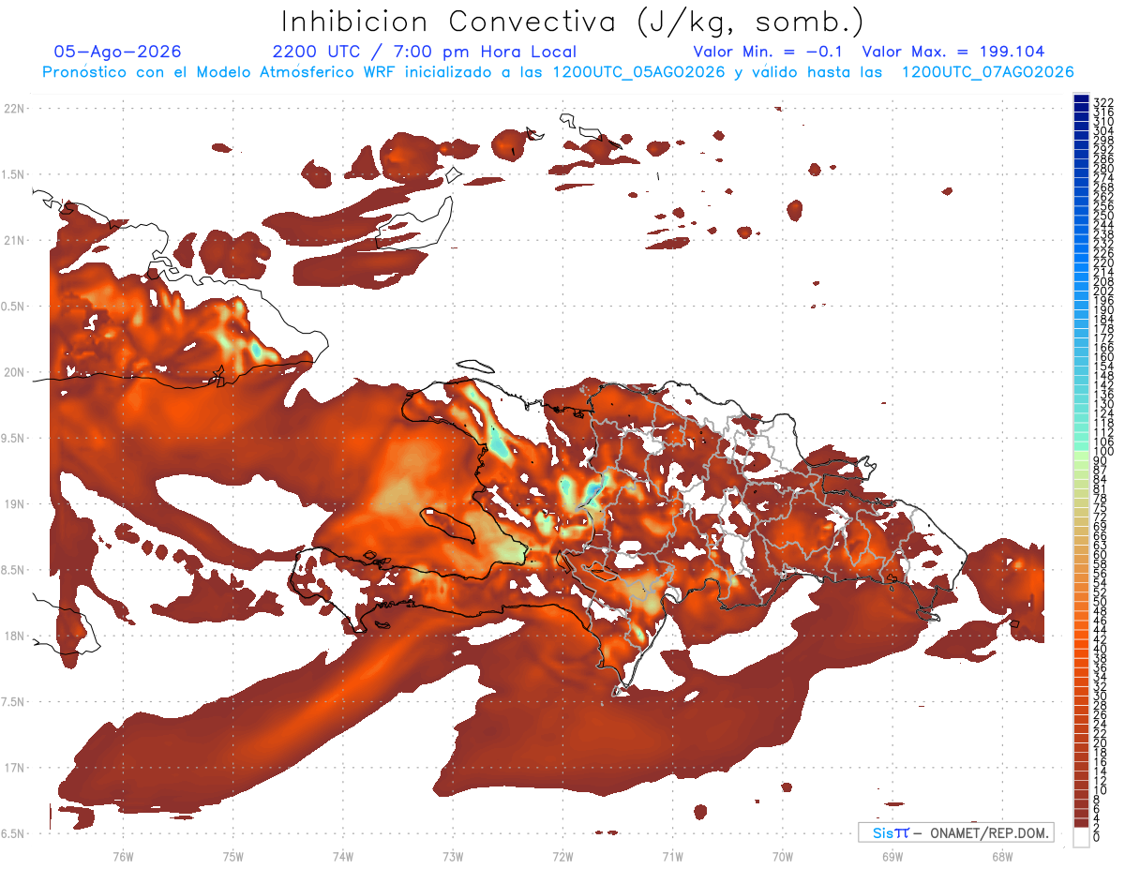The image size is (1125, 869).
Task: Select the "Valor Min. = -0.1" readout
Action: pos(770,52)
